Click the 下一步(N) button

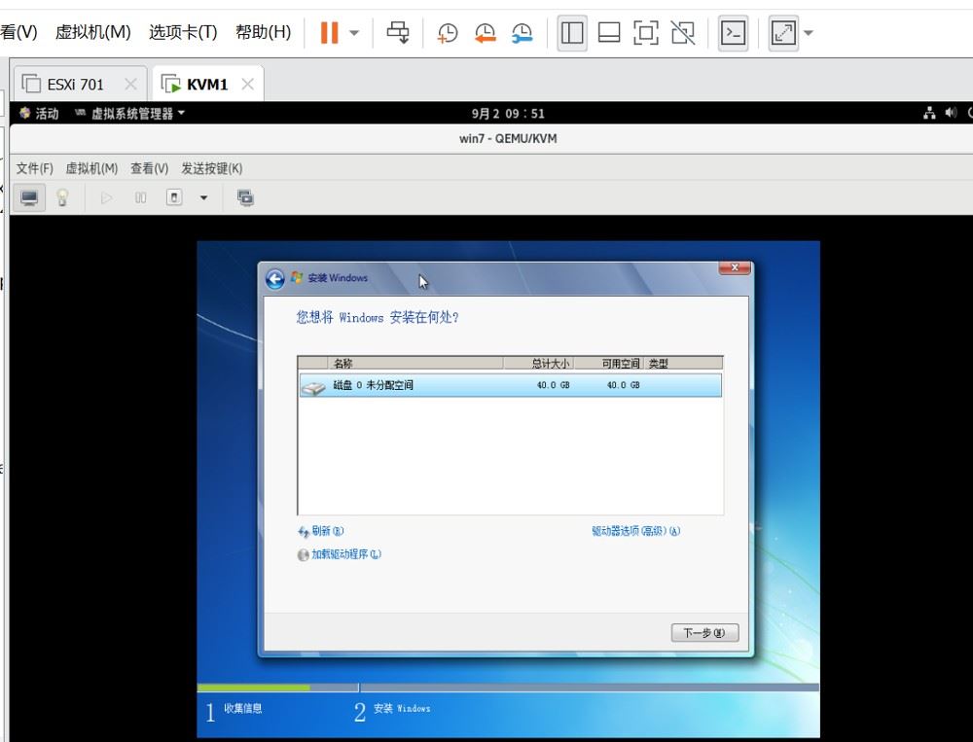(x=704, y=633)
